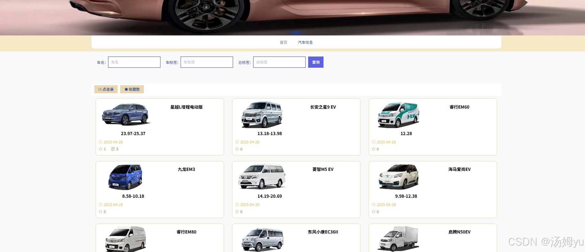Click the favorites star icon on 星越L增程电动版

tap(101, 149)
